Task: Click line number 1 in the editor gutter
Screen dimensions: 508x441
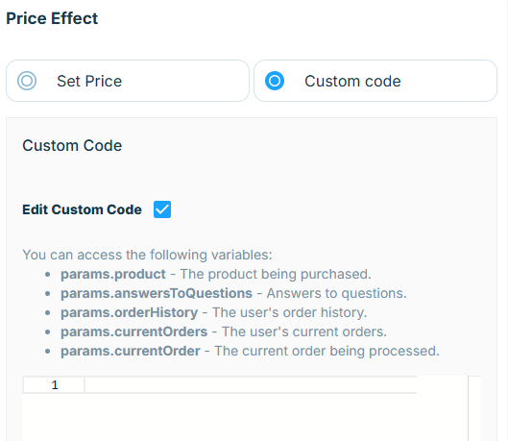Action: coord(55,385)
